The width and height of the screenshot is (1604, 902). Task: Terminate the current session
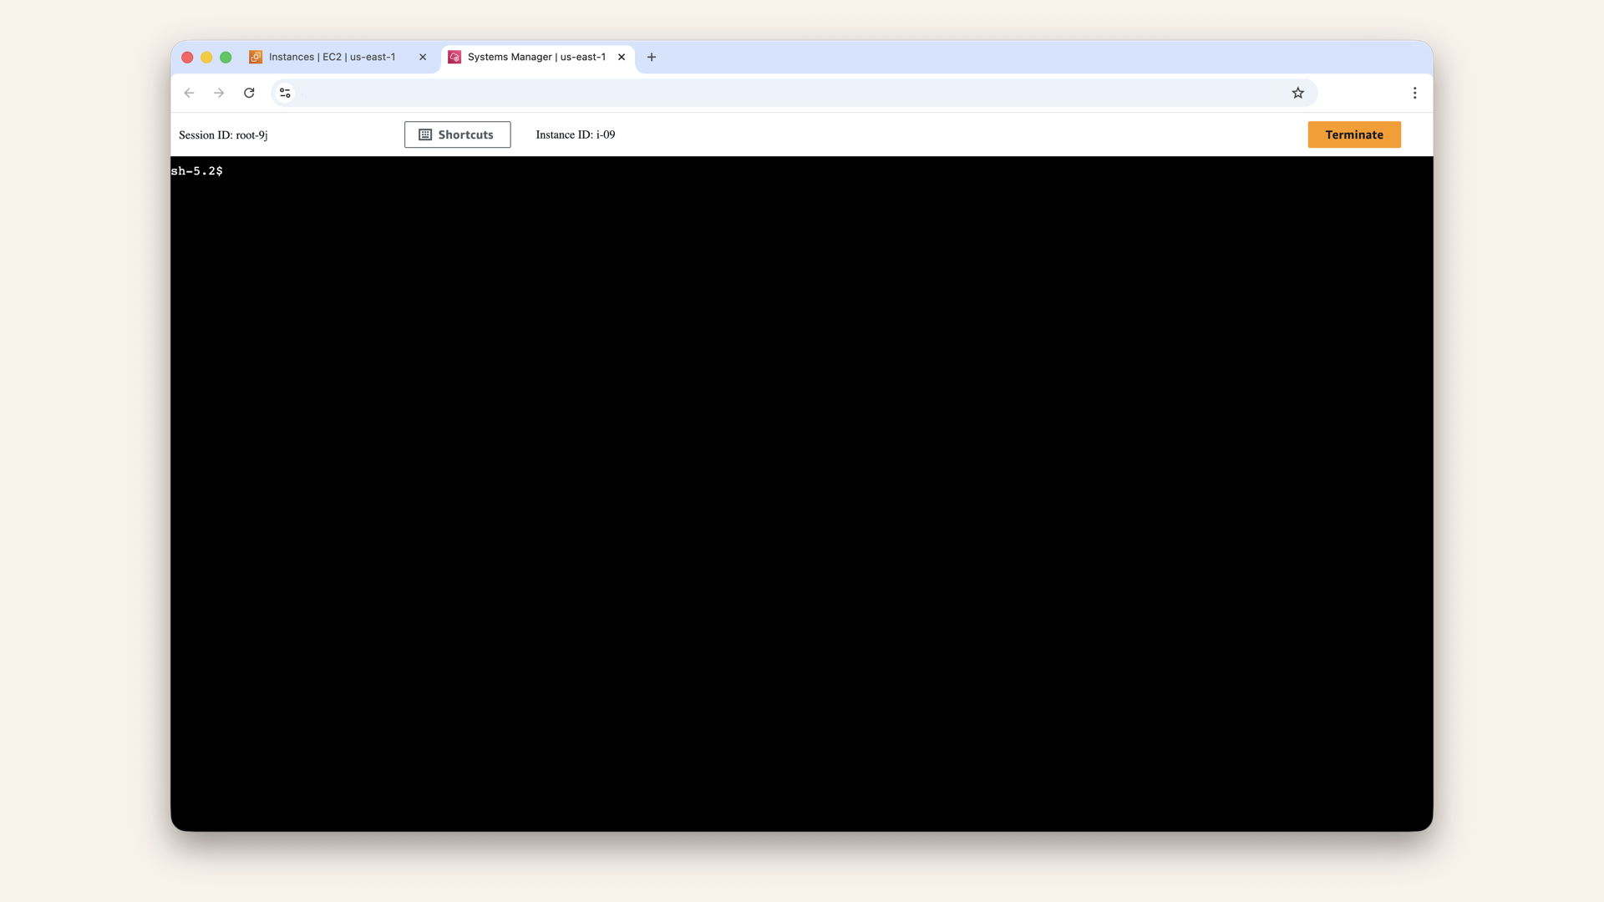tap(1354, 134)
